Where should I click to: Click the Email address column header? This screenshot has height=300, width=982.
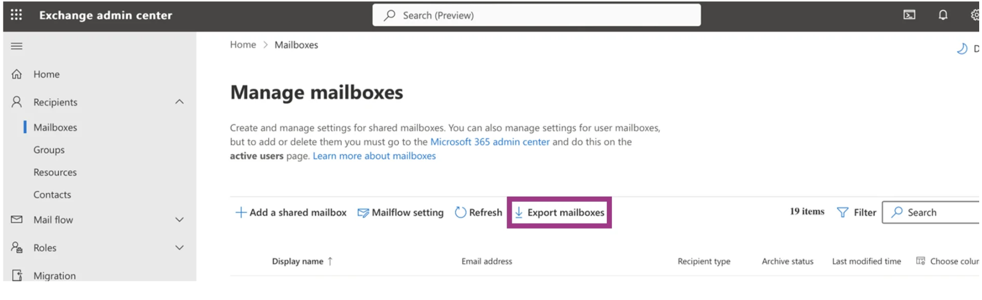(x=487, y=261)
